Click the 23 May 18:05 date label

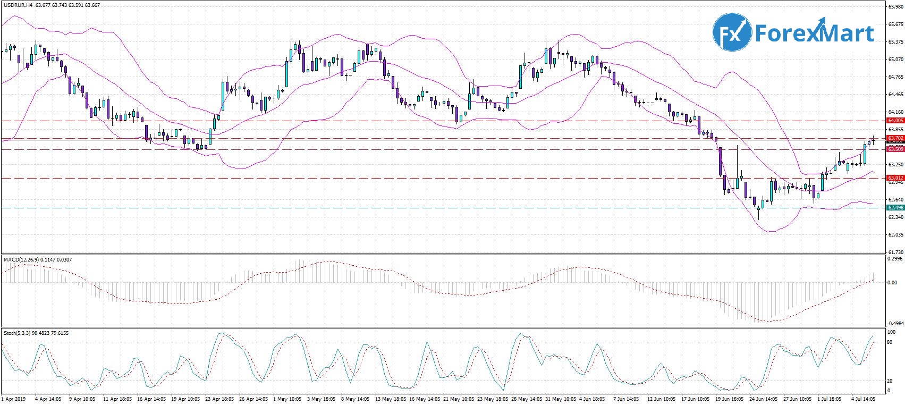coord(493,399)
